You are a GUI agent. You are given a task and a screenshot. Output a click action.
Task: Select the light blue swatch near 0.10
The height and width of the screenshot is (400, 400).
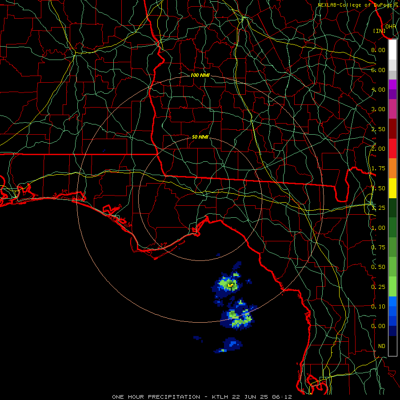(x=392, y=301)
